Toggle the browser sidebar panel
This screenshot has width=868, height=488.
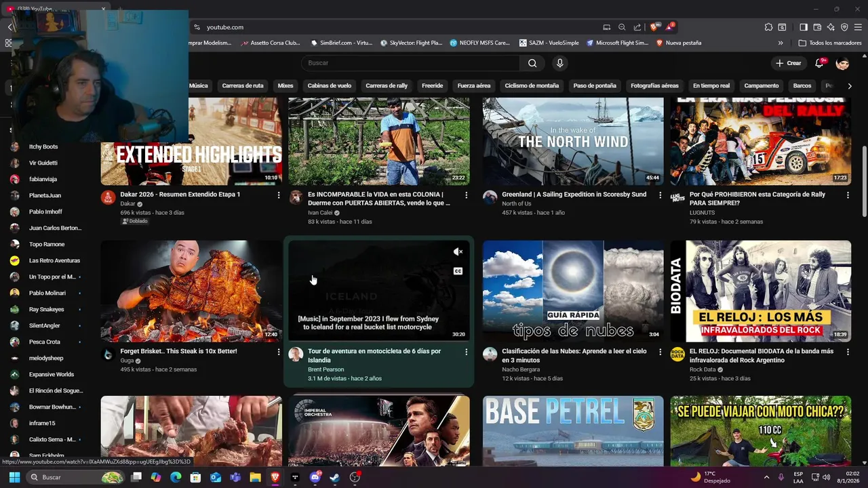tap(804, 27)
